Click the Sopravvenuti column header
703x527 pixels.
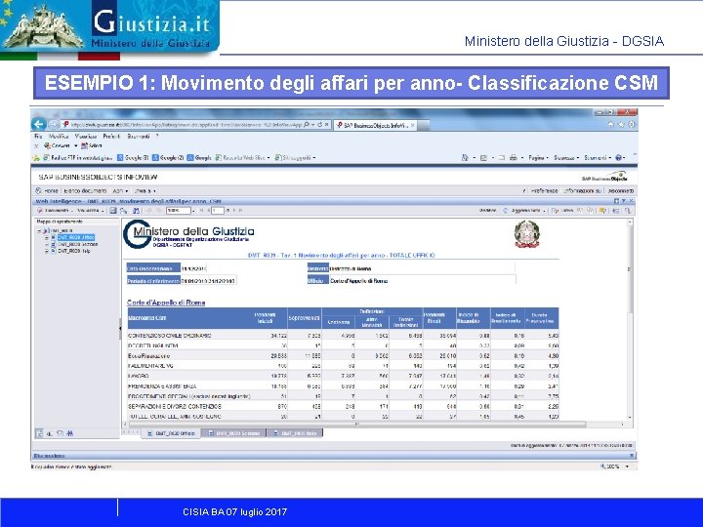click(x=304, y=318)
